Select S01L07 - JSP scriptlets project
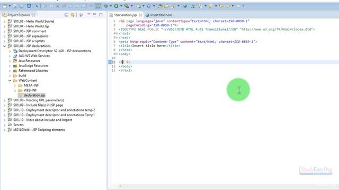This screenshot has width=339, height=190. pyautogui.click(x=29, y=41)
